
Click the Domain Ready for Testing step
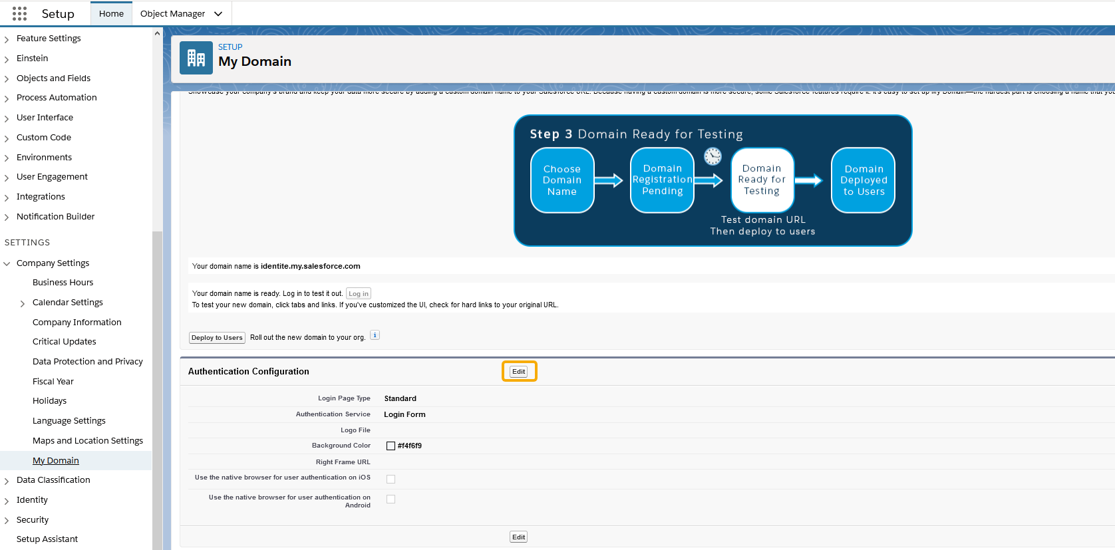tap(762, 180)
